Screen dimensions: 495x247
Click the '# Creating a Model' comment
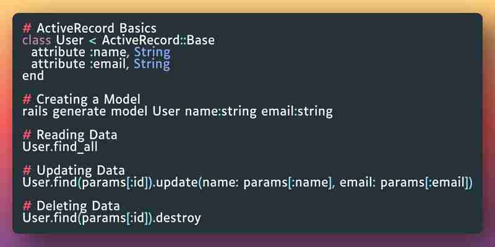pos(82,99)
